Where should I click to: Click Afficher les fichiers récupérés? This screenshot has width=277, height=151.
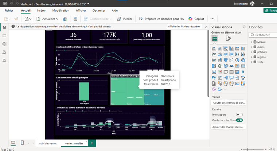[184, 27]
